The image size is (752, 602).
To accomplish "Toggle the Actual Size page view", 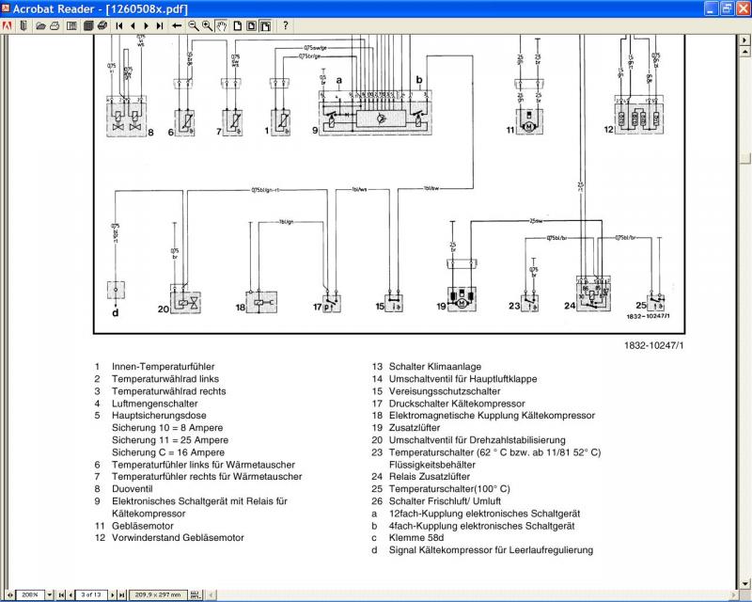I will point(238,25).
